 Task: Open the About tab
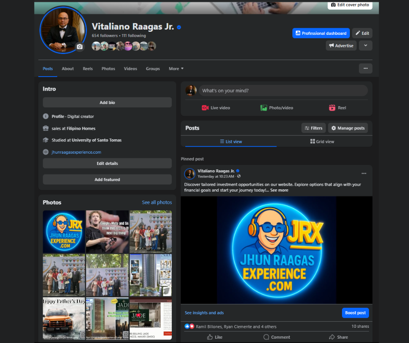click(67, 69)
